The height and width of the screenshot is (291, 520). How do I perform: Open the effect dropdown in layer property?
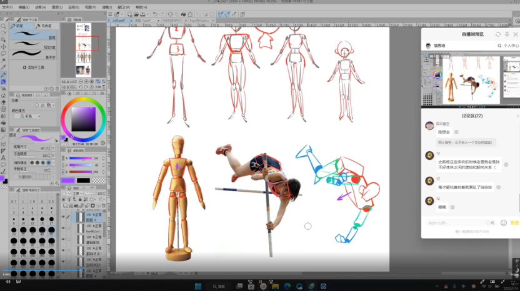point(53,105)
